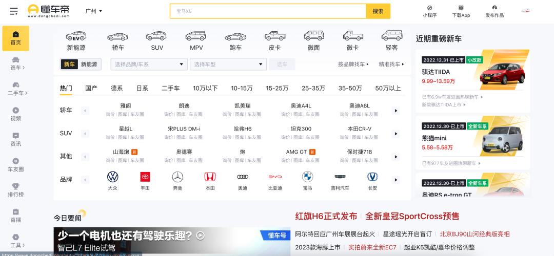Click the 下载App QR code icon
Viewport: 554px width, 256px height.
[x=461, y=8]
